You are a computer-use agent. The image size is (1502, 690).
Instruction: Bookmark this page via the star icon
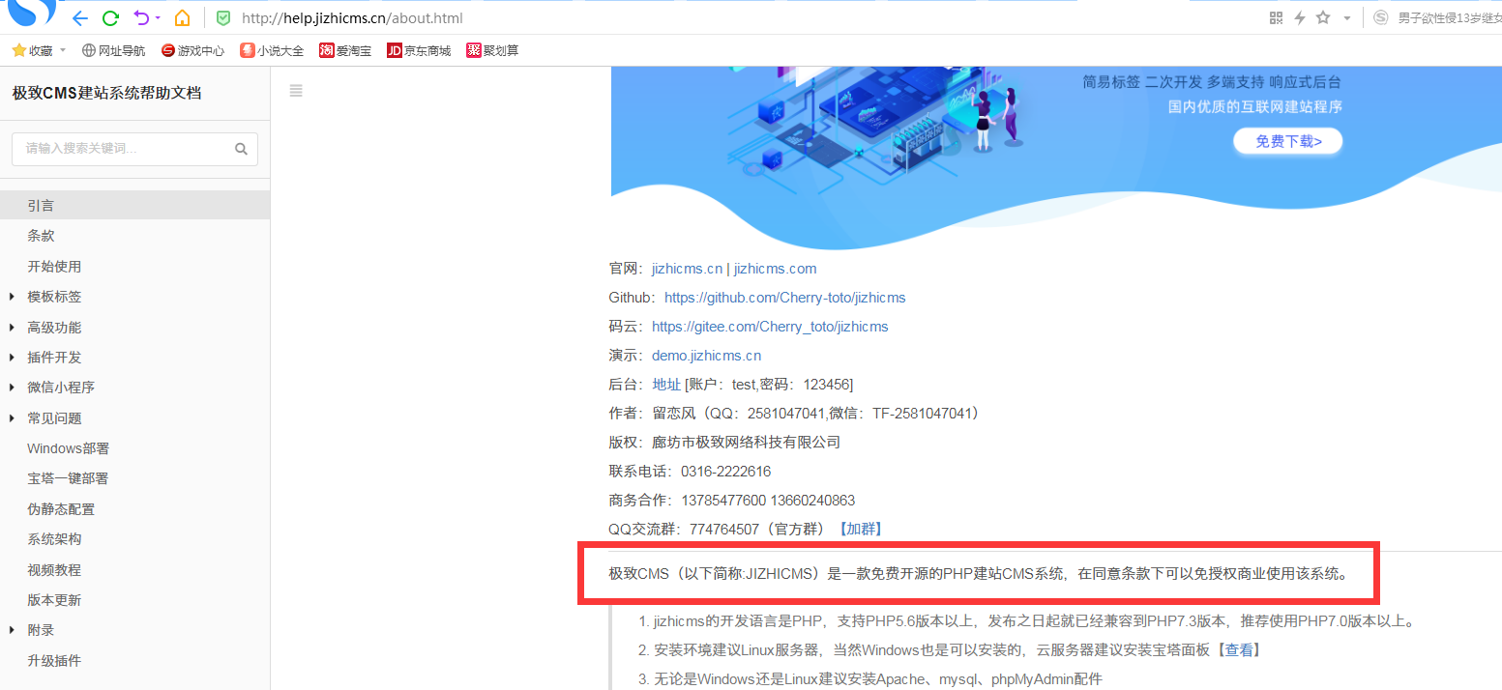click(x=1323, y=17)
